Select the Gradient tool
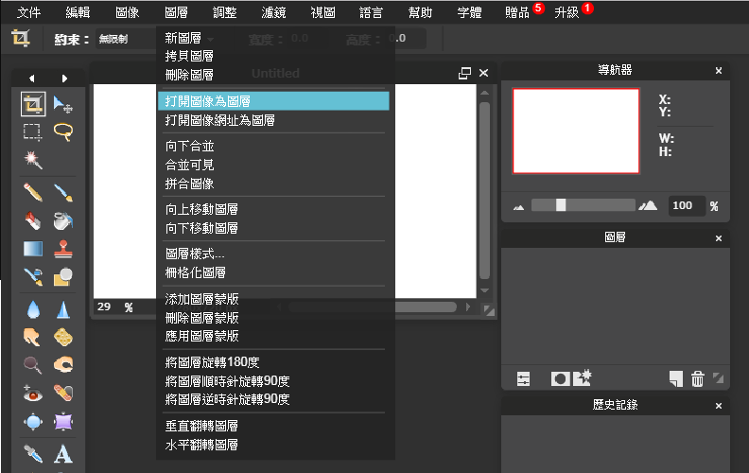 [33, 249]
